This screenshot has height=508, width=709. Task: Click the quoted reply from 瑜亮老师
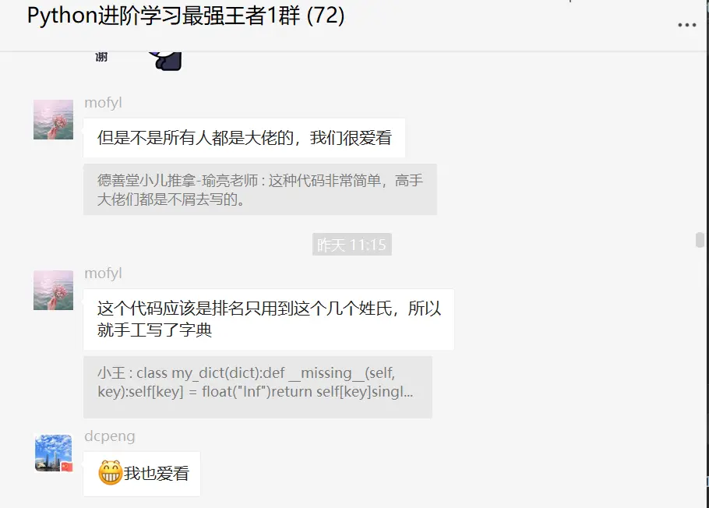(260, 189)
